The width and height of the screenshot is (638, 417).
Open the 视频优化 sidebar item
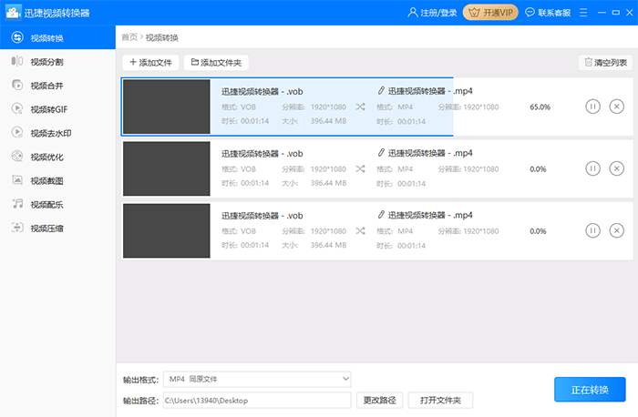tap(57, 157)
